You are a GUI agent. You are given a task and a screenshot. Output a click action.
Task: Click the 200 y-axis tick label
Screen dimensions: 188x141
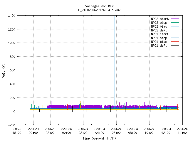[x=12, y=98]
